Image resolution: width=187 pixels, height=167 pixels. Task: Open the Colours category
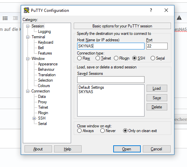click(x=44, y=86)
